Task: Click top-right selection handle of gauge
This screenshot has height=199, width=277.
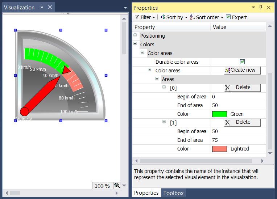Action: click(x=106, y=30)
